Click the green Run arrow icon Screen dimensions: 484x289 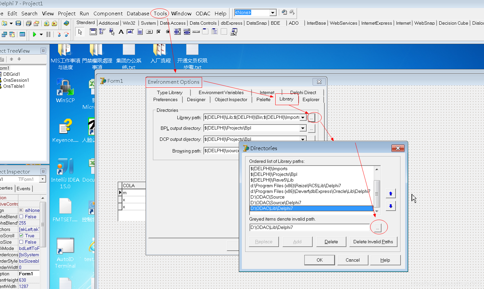(x=34, y=34)
